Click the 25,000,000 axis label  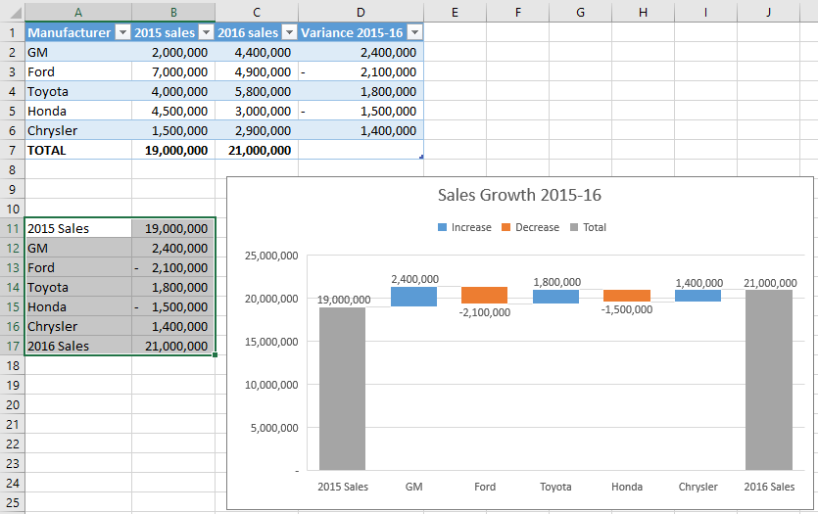point(271,256)
